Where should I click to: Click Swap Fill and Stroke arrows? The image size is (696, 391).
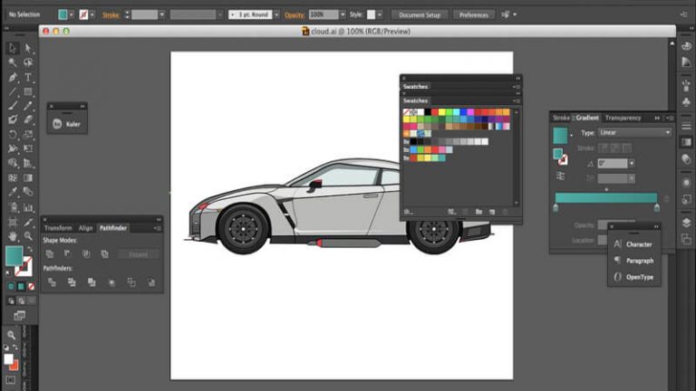(x=30, y=249)
